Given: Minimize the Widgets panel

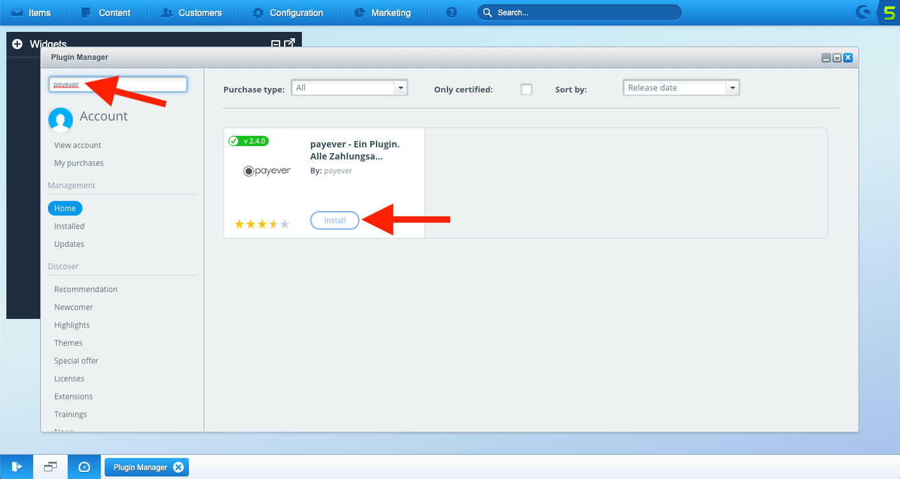Looking at the screenshot, I should pyautogui.click(x=276, y=44).
